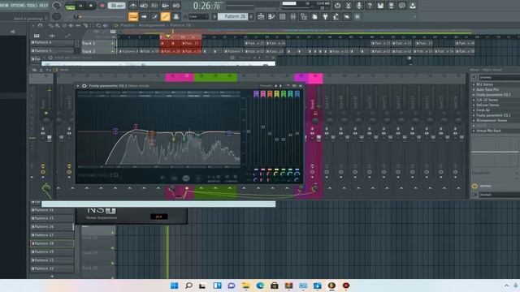This screenshot has height=292, width=520.
Task: Click the save project disk icon
Action: pyautogui.click(x=380, y=6)
